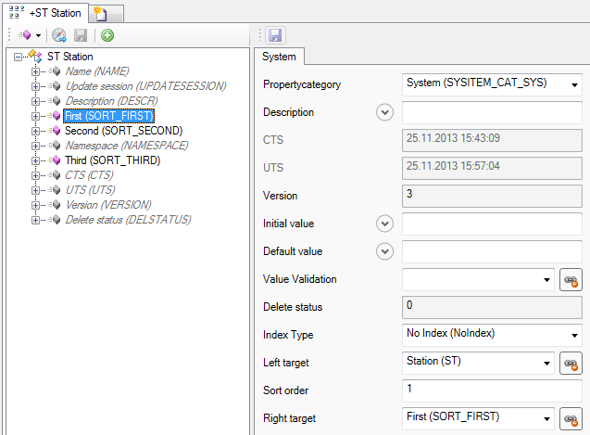Open the Propertycategory dropdown
The width and height of the screenshot is (590, 435).
(x=574, y=84)
